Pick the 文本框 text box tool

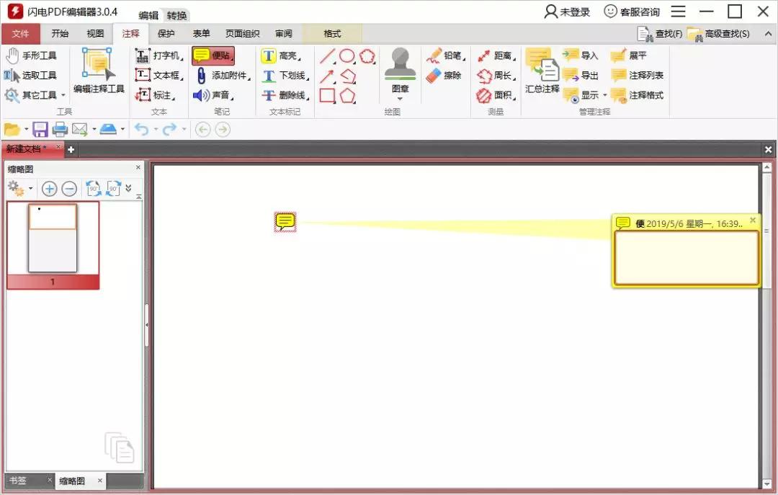(159, 76)
